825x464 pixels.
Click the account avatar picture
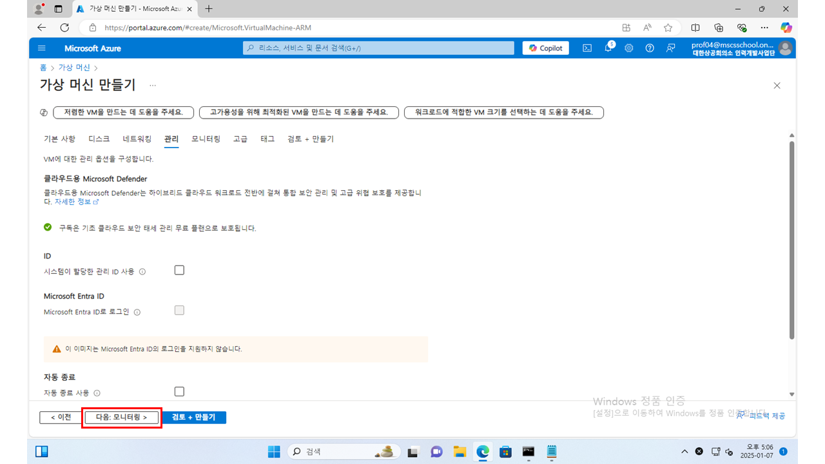pos(785,48)
